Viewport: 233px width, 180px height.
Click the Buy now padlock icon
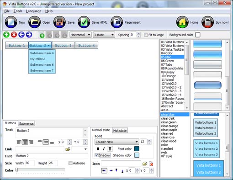point(207,22)
